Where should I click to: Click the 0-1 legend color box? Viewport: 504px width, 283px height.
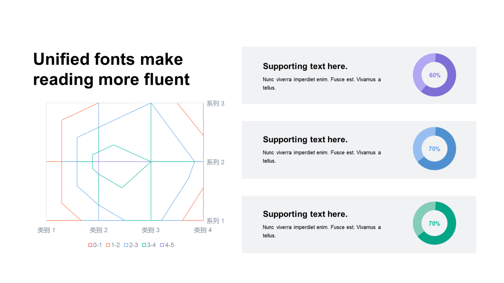(90, 245)
